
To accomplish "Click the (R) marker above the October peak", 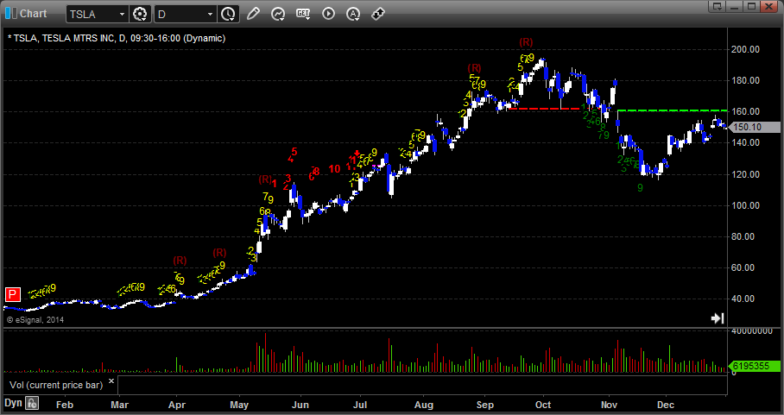I will click(526, 42).
